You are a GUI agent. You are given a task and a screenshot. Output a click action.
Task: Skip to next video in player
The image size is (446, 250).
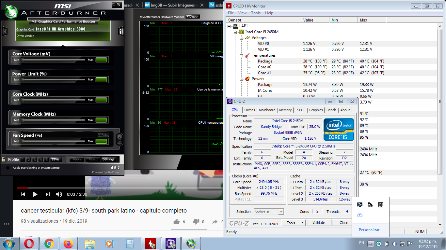[48, 194]
